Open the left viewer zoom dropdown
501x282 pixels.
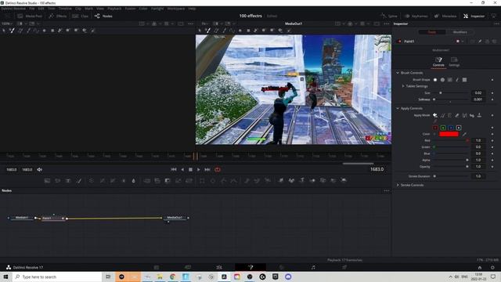click(7, 23)
